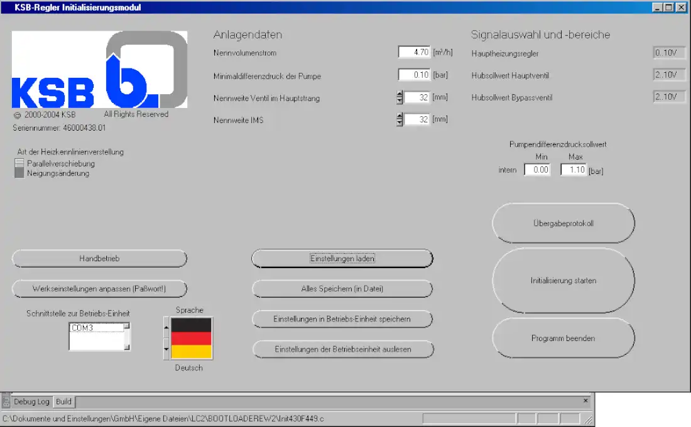
Task: Increase Nennweite Ventil im Hauptstrang value
Action: 400,95
